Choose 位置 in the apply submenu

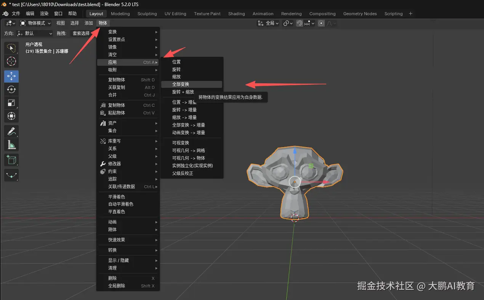pyautogui.click(x=192, y=62)
